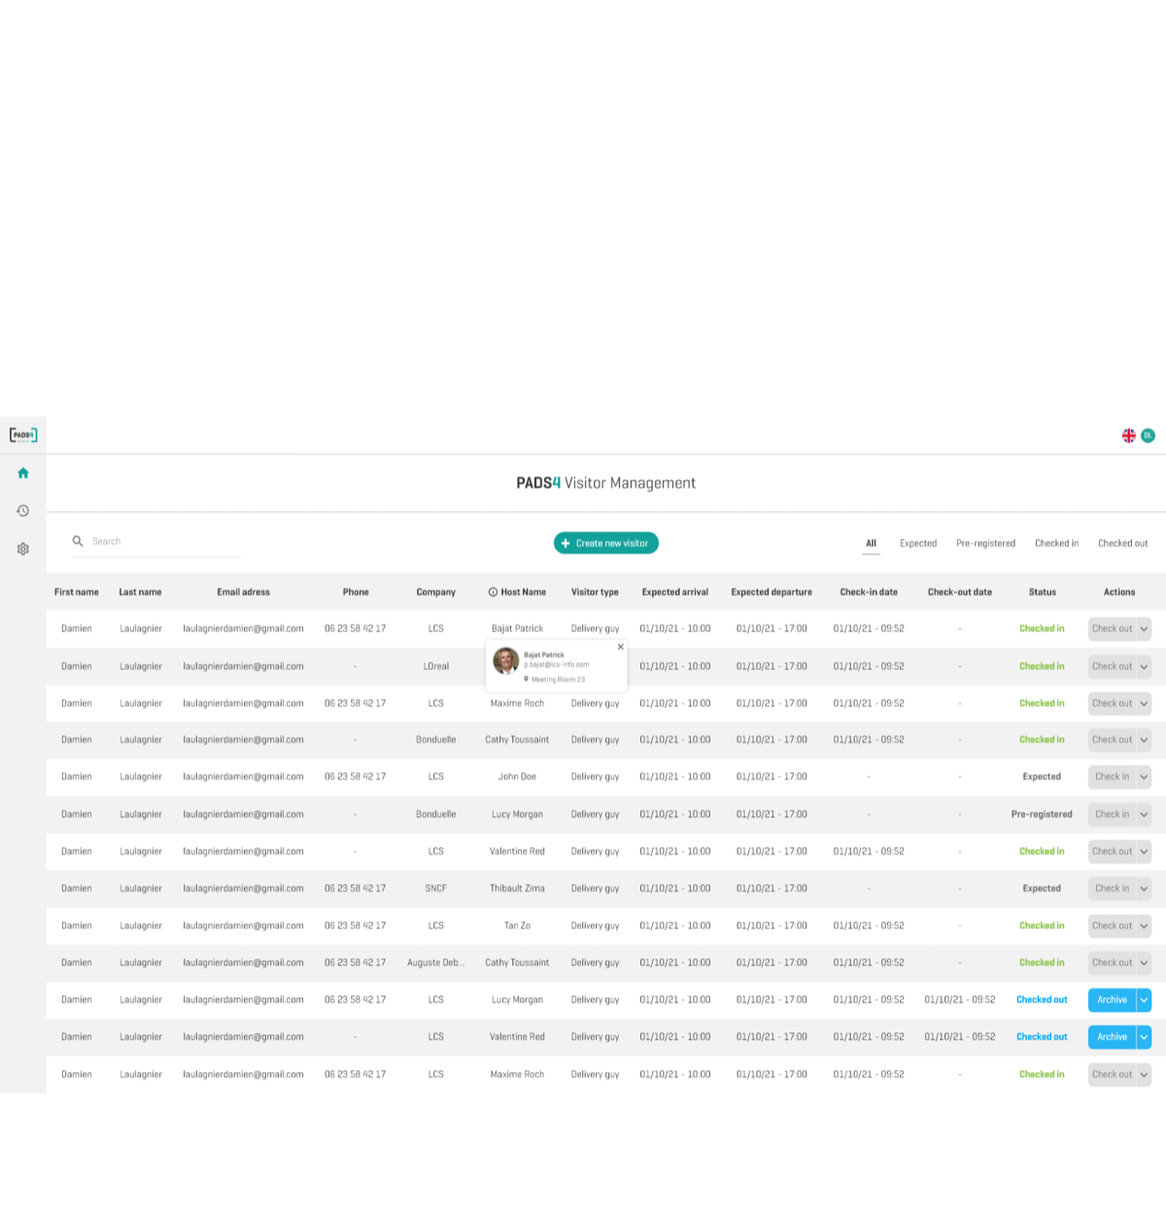
Task: Open the green user avatar icon
Action: tap(1148, 436)
